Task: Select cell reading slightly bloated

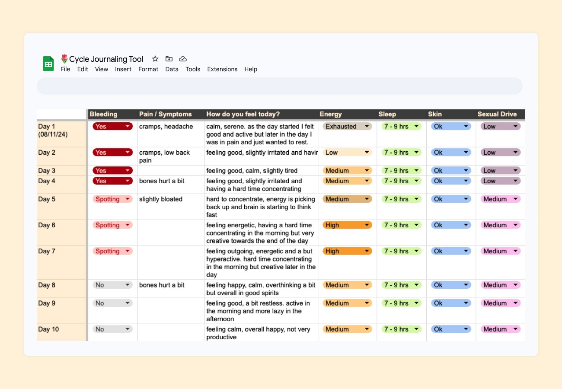Action: 171,207
